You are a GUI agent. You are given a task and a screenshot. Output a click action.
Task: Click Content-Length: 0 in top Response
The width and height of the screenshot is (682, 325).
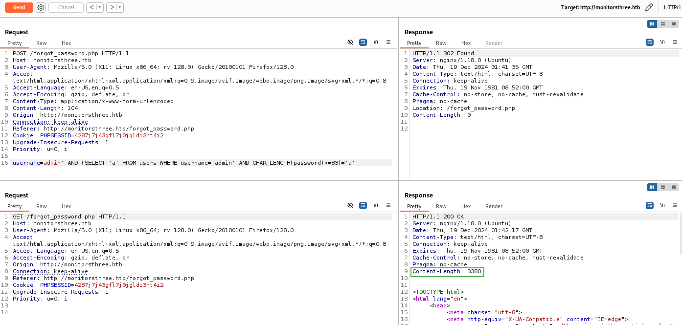[x=442, y=115]
